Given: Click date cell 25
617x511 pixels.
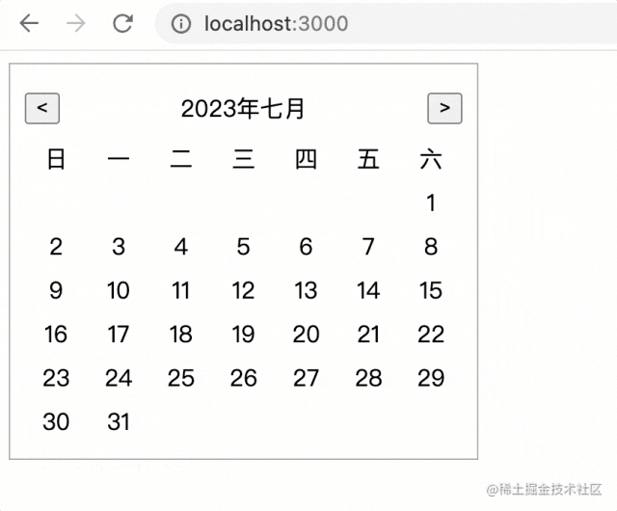Looking at the screenshot, I should (181, 378).
